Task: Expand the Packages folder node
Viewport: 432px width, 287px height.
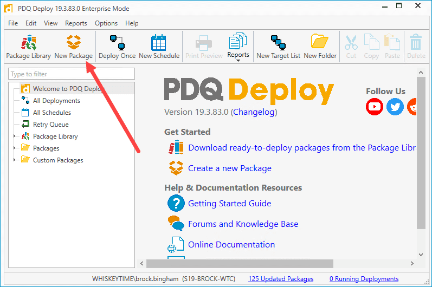Action: point(14,148)
